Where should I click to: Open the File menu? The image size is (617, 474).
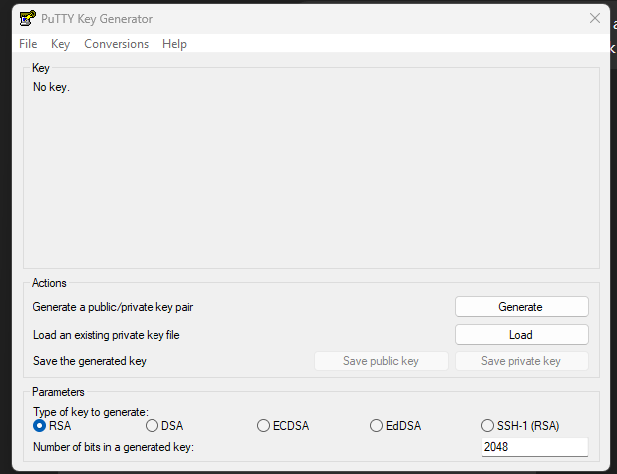tap(28, 44)
